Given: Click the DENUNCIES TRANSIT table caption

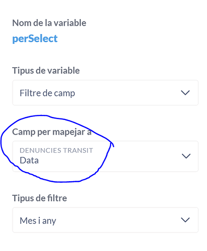Looking at the screenshot, I should (x=56, y=151).
